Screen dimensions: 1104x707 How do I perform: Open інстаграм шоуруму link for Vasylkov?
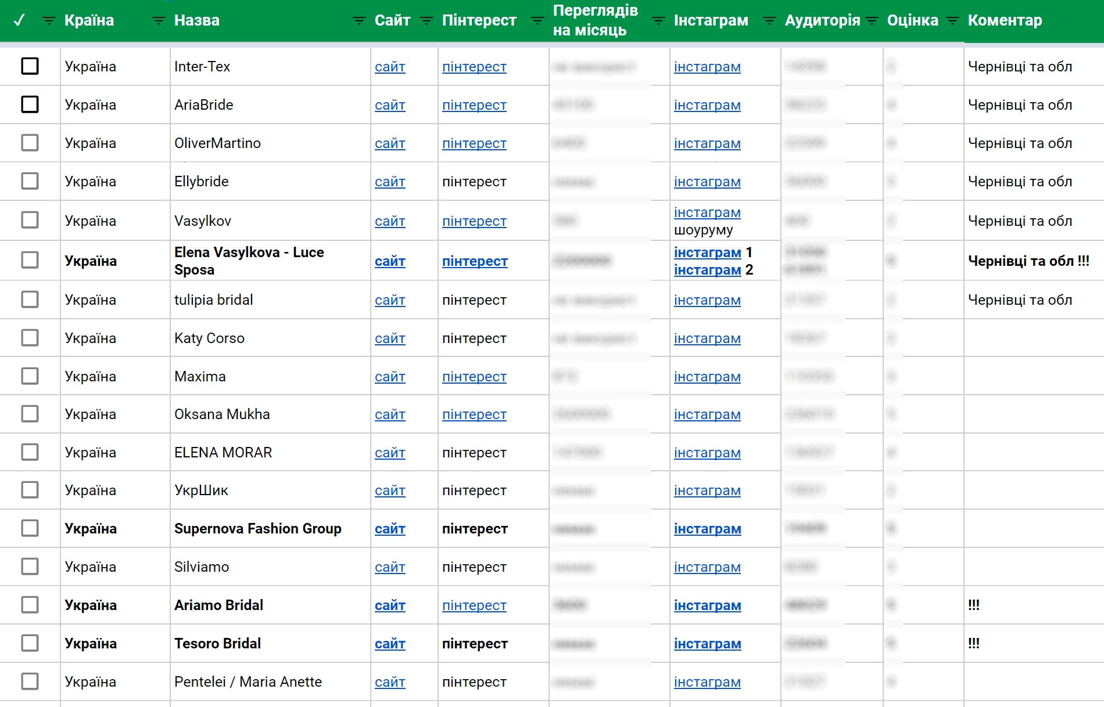coord(707,212)
